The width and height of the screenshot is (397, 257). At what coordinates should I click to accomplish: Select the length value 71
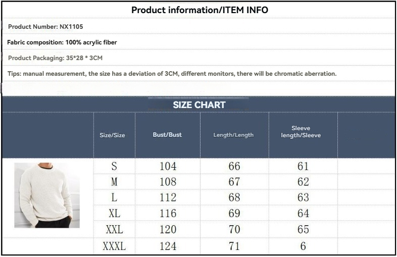234,246
